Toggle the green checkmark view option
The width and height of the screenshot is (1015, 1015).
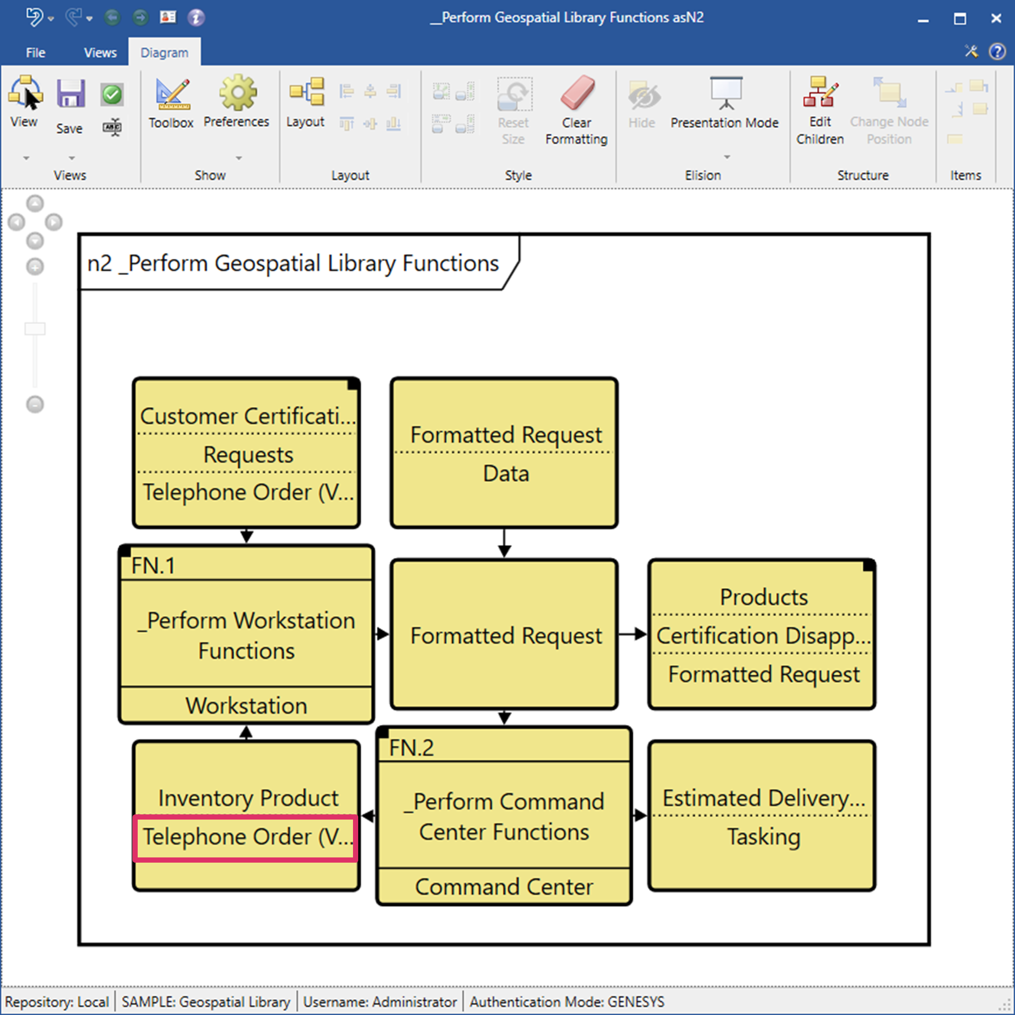coord(112,95)
